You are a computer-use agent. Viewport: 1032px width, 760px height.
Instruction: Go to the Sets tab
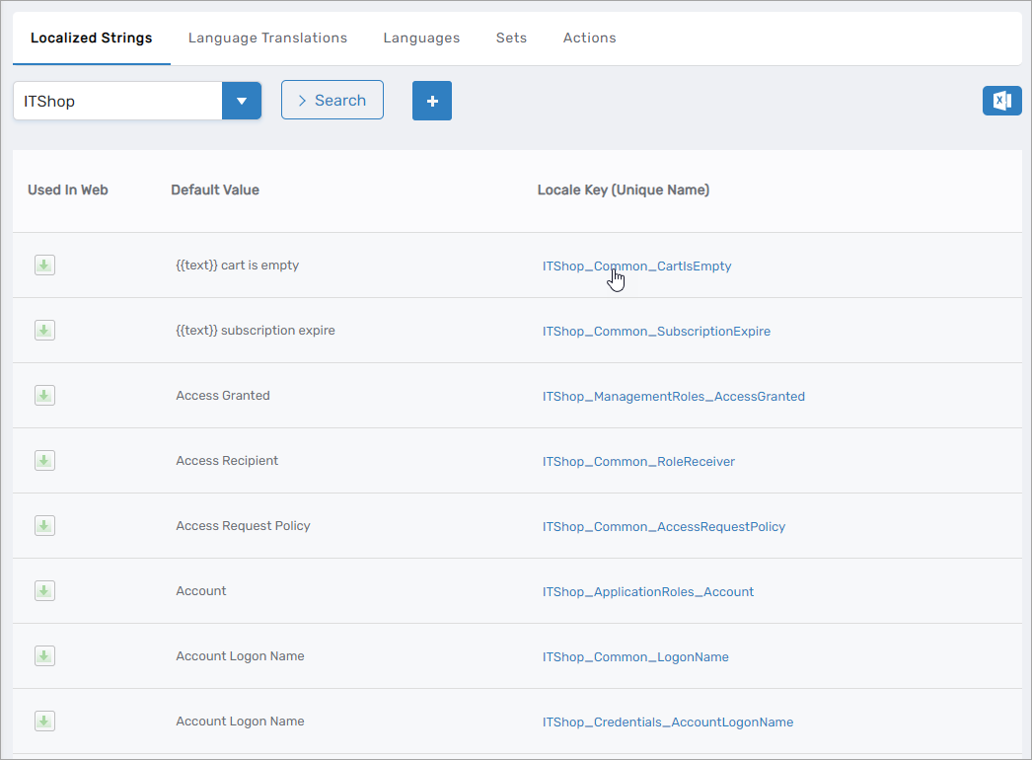tap(511, 38)
